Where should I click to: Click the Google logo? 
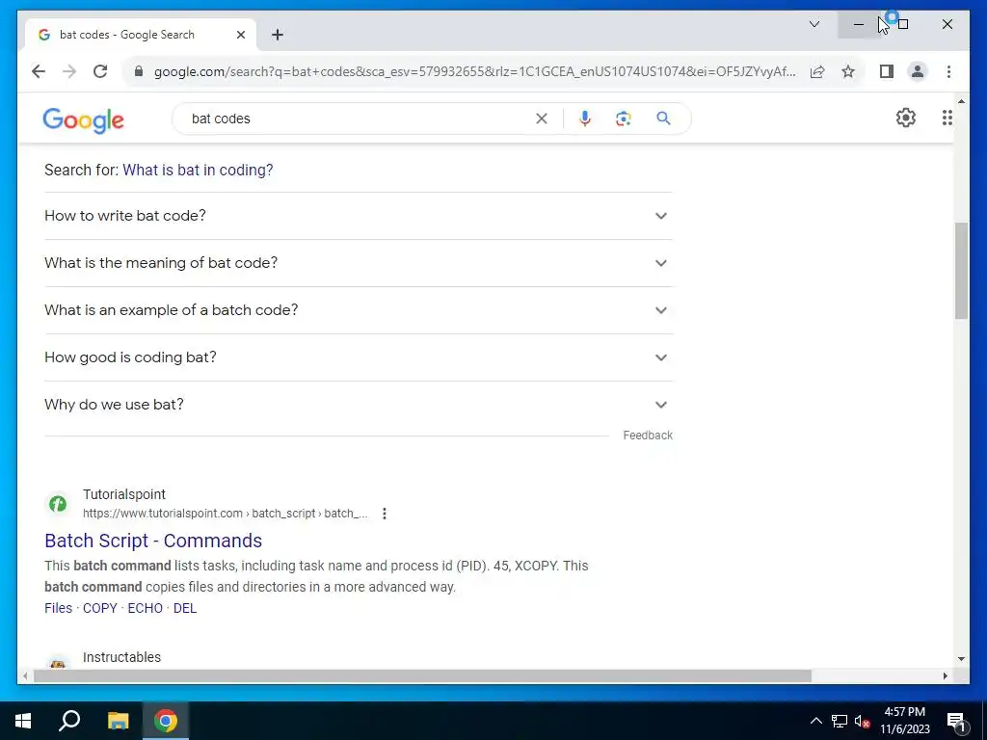click(x=83, y=119)
